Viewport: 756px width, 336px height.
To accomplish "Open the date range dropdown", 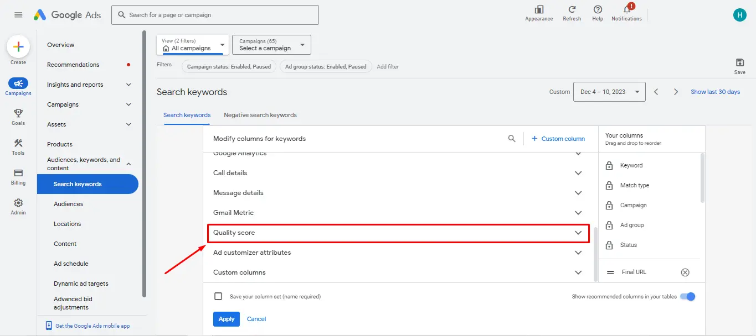I will (609, 92).
